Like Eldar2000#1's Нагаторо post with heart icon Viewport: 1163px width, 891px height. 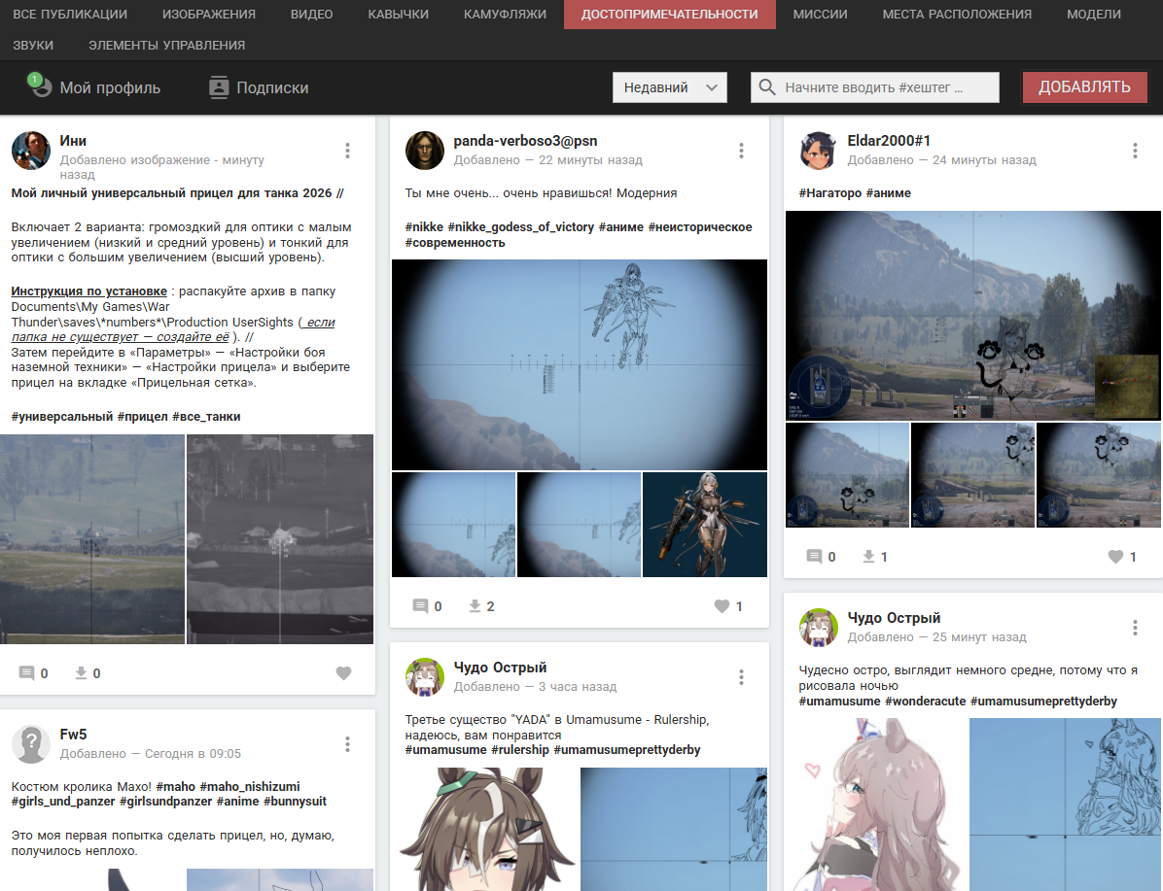tap(1115, 557)
